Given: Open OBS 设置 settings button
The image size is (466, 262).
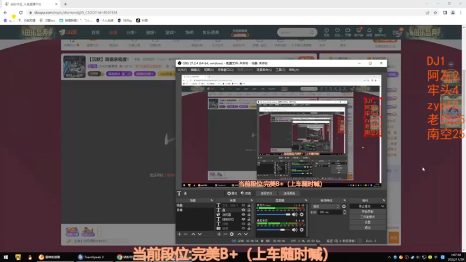Looking at the screenshot, I should click(x=368, y=222).
